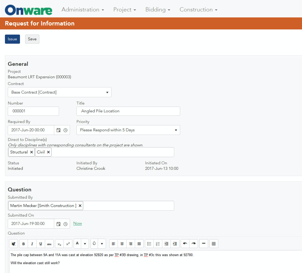Open the Administration menu
302x273 pixels.
tap(82, 9)
